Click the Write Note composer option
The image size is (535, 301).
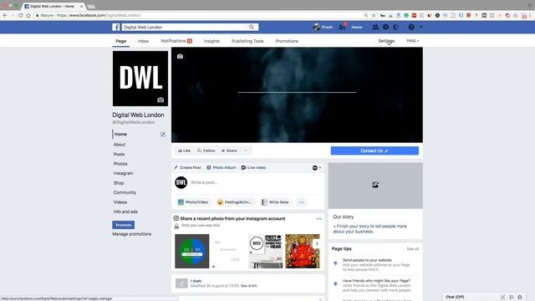point(275,202)
